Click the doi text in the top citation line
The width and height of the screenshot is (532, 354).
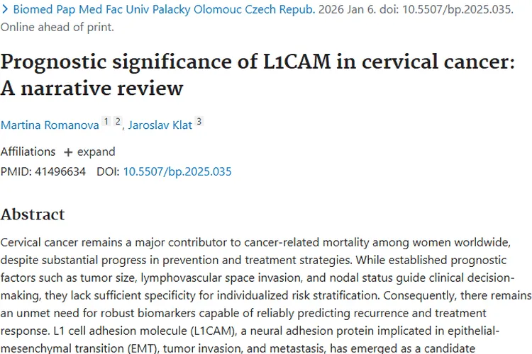[454, 11]
